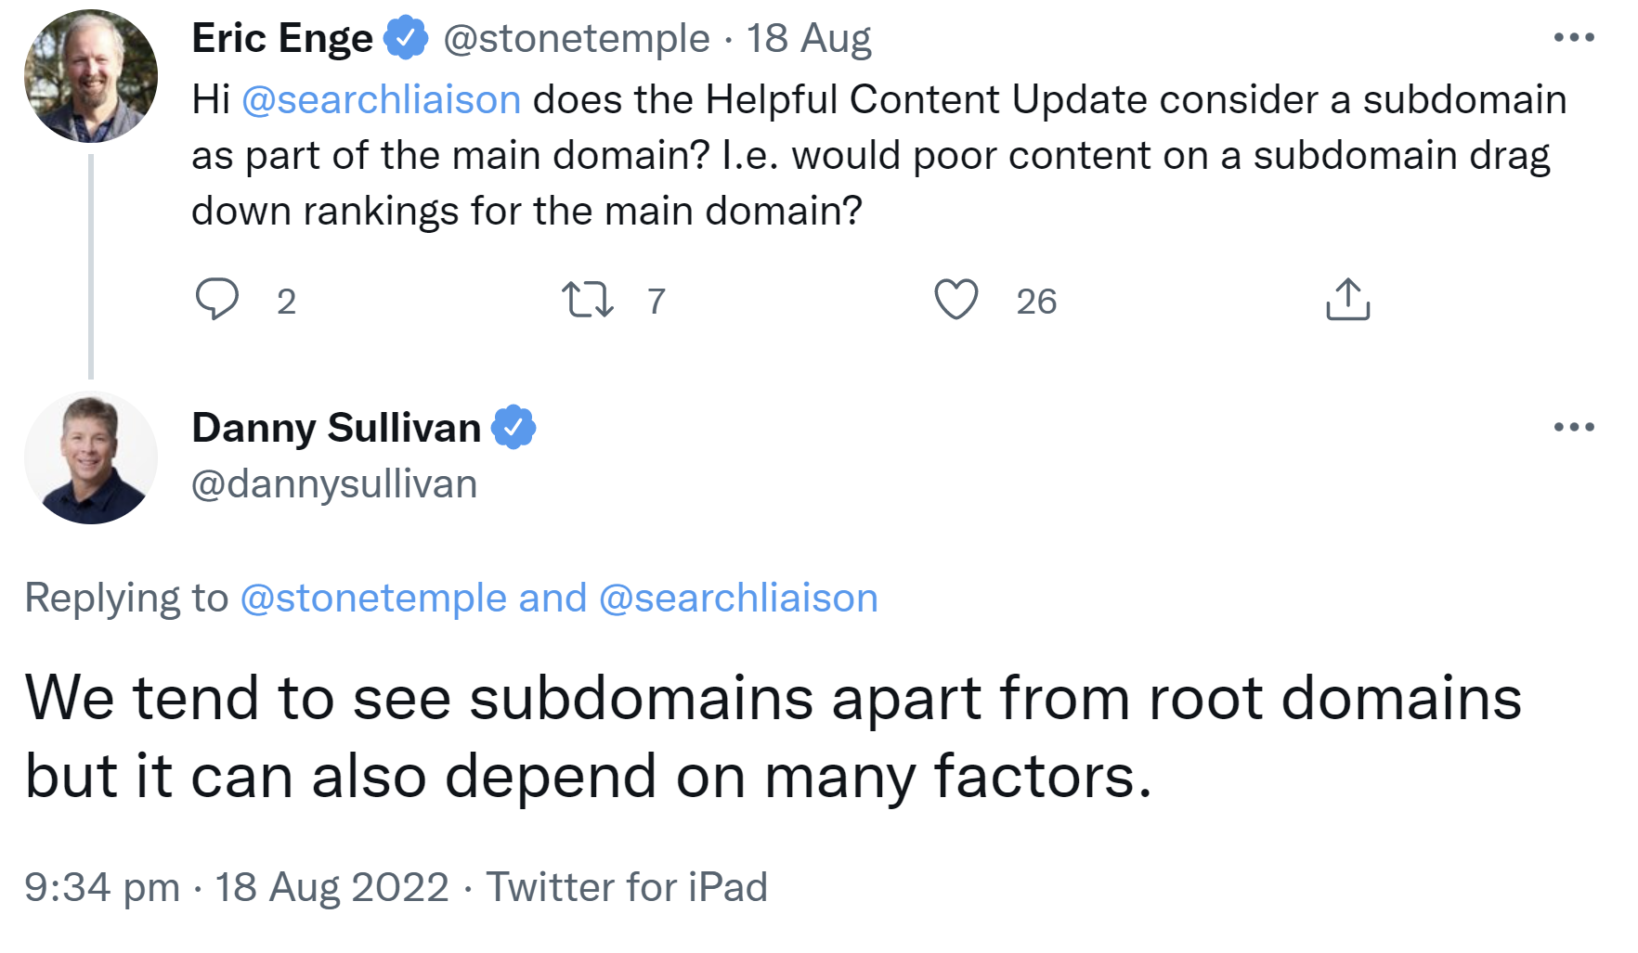
Task: Open Danny Sullivan's profile picture
Action: [90, 457]
